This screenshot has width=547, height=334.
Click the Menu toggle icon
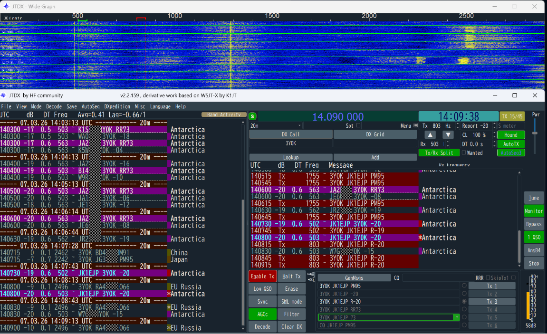coord(415,125)
